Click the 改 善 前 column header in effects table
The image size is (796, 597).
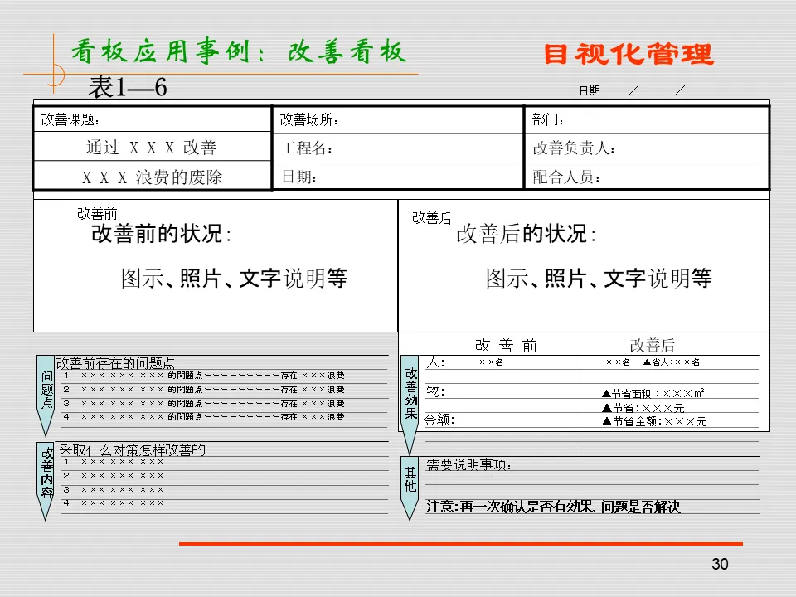tap(506, 346)
